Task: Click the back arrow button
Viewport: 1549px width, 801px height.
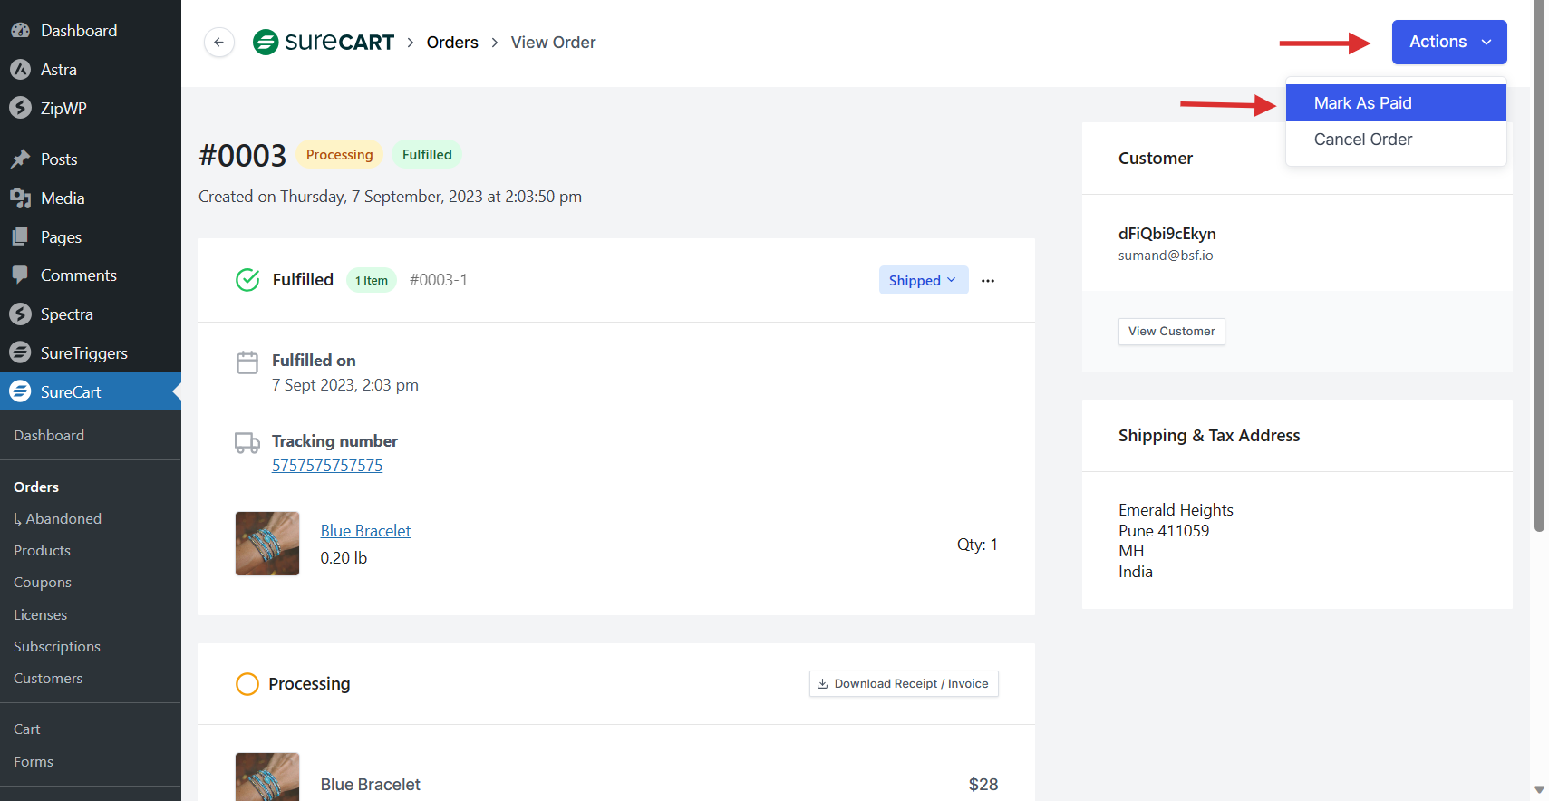Action: (x=218, y=43)
